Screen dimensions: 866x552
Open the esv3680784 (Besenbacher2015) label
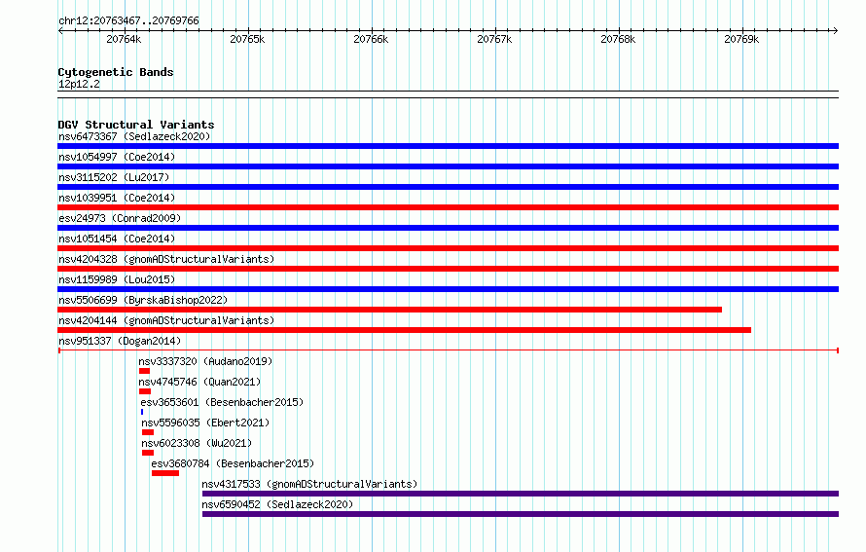point(233,463)
